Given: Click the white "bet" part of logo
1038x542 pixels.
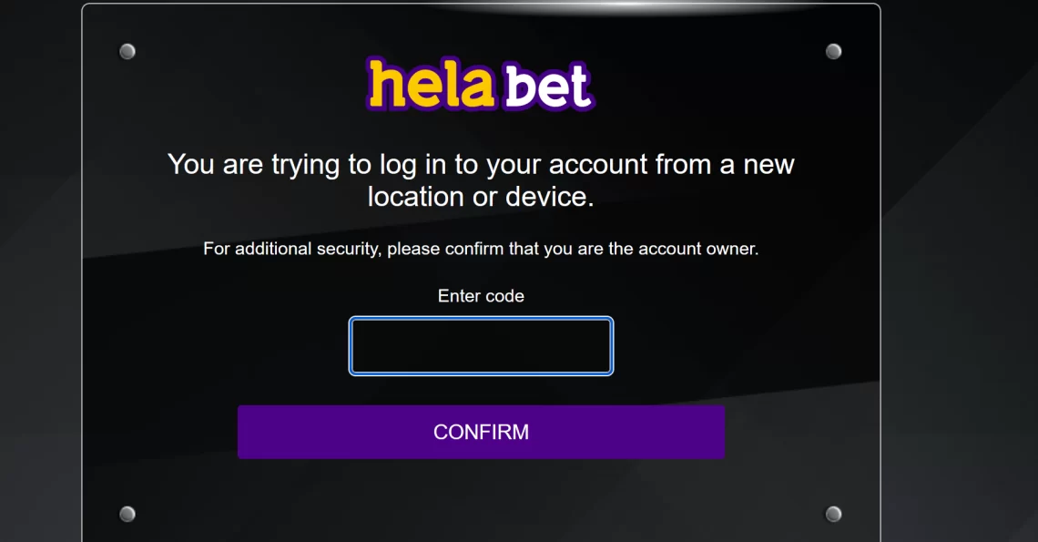Looking at the screenshot, I should 547,87.
